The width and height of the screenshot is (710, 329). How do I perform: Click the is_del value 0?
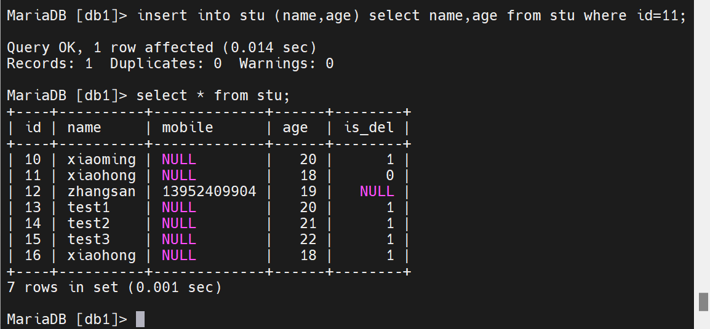coord(389,175)
